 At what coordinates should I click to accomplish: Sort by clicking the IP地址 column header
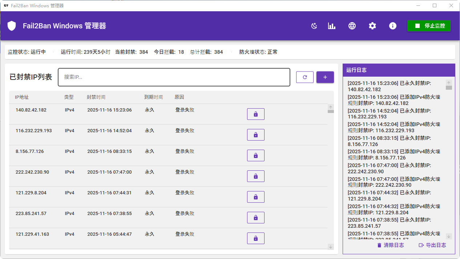click(x=23, y=97)
